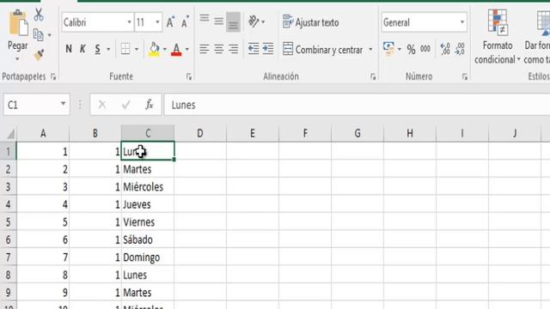Click cell containing Sábado

click(147, 239)
